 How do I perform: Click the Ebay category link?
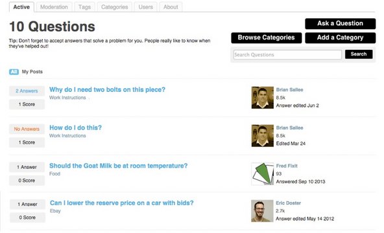point(55,211)
